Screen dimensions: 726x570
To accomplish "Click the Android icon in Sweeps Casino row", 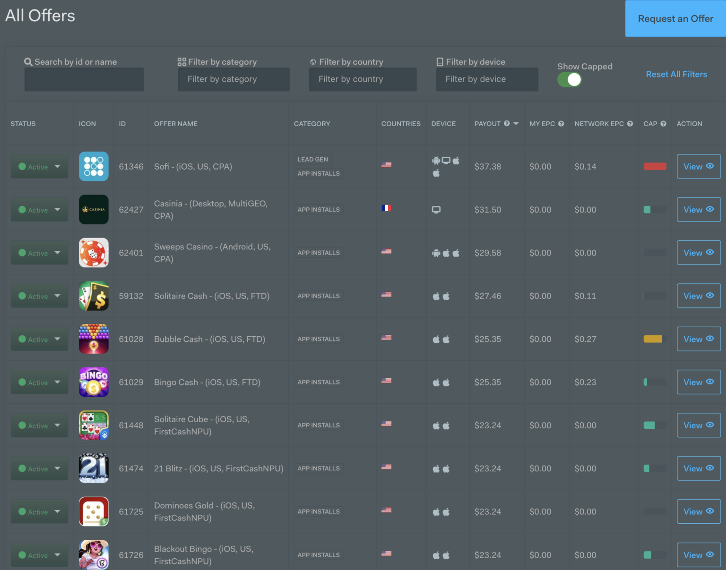I will (x=436, y=253).
